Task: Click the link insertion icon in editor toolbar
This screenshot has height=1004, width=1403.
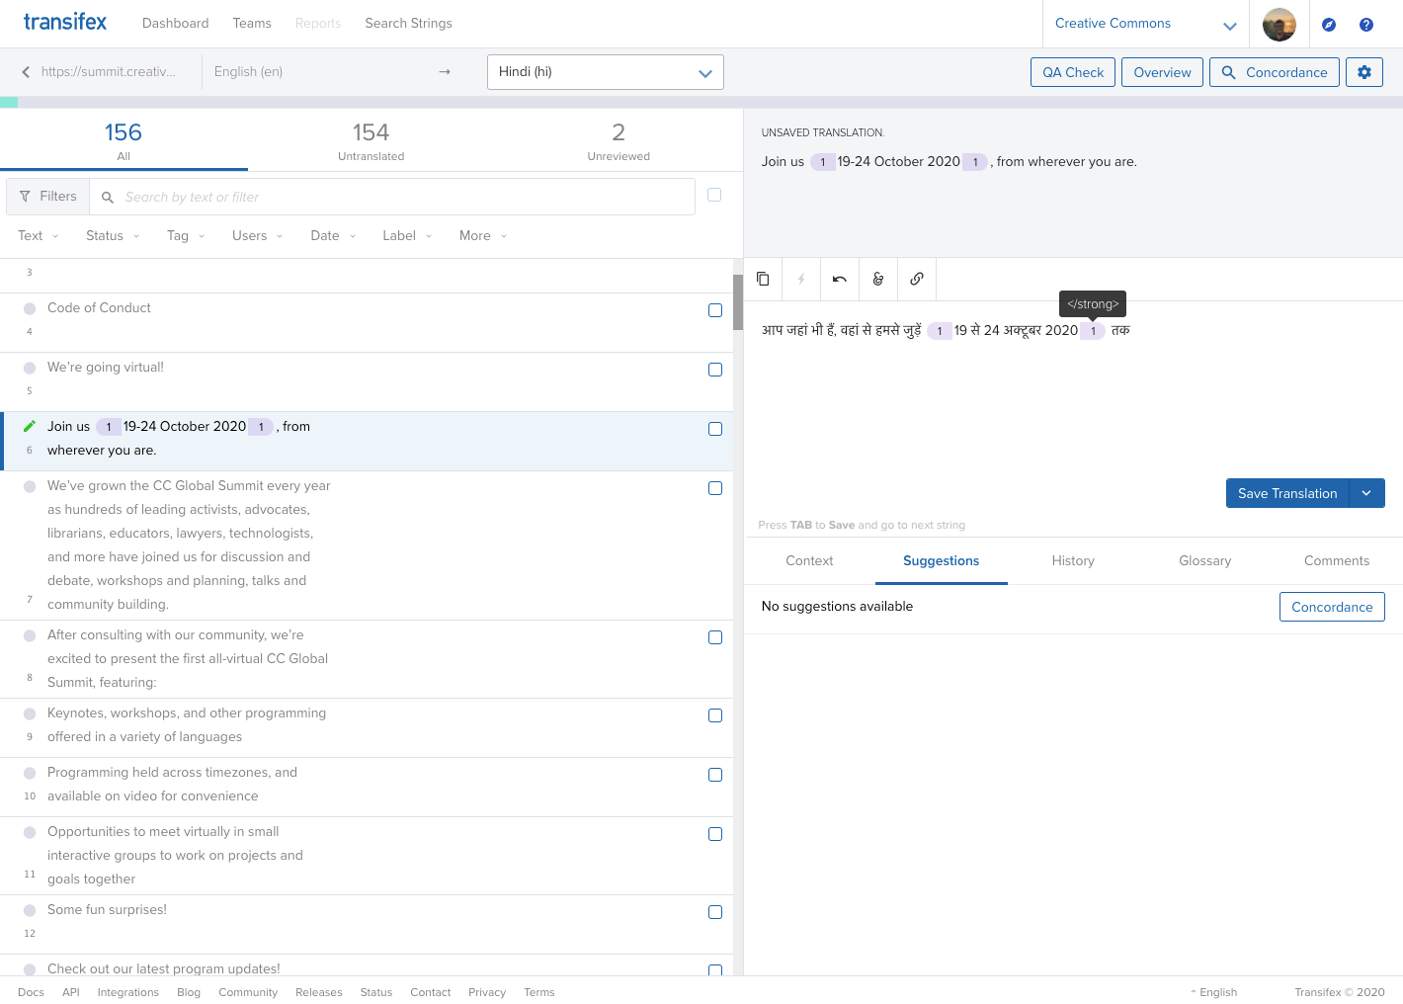Action: (916, 279)
